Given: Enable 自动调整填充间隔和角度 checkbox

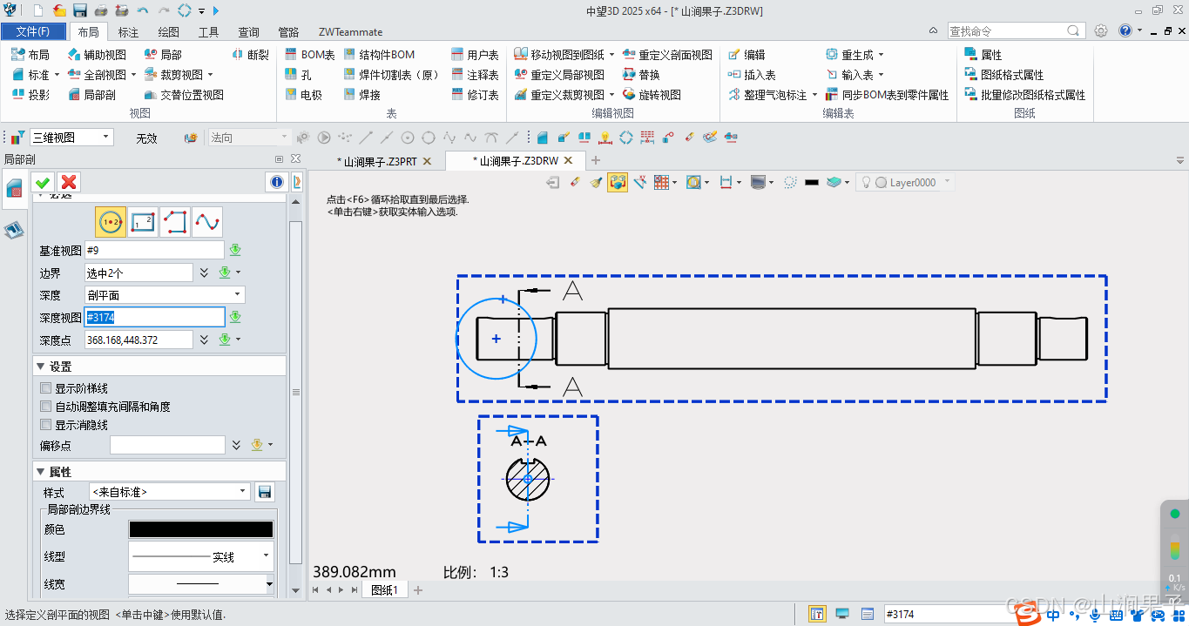Looking at the screenshot, I should (46, 407).
